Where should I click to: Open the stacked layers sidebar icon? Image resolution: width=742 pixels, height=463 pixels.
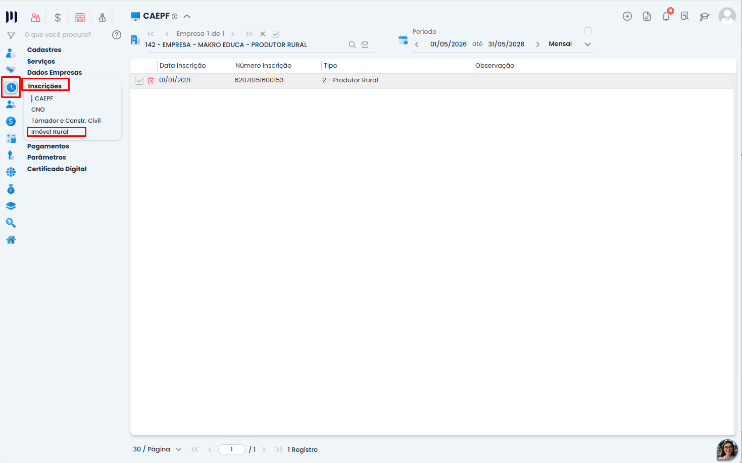[11, 206]
